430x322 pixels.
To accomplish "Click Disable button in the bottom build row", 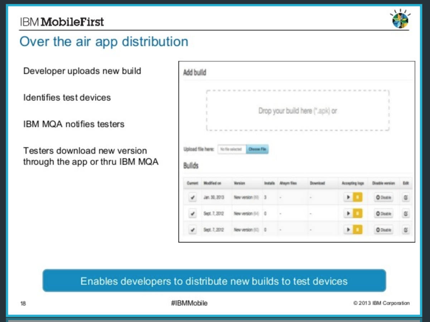I will (x=383, y=230).
